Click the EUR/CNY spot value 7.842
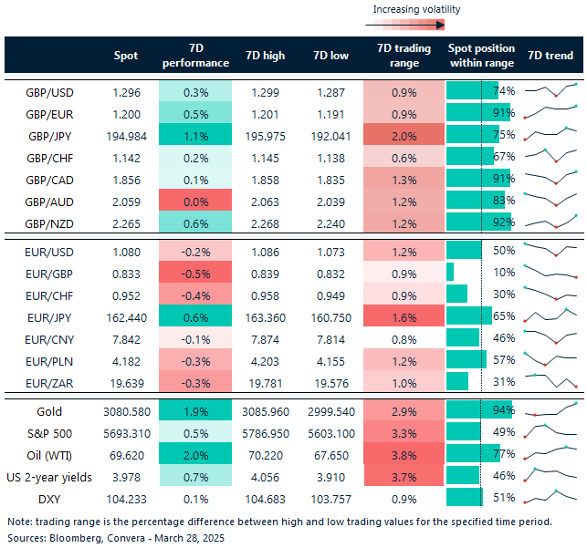Image resolution: width=587 pixels, height=548 pixels. pyautogui.click(x=127, y=340)
